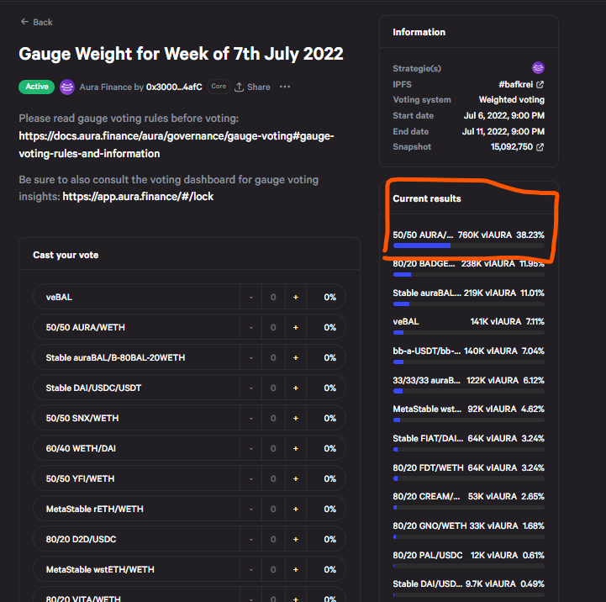
Task: Click 80/20 GNO/WETH 1.68% result row
Action: (x=468, y=530)
